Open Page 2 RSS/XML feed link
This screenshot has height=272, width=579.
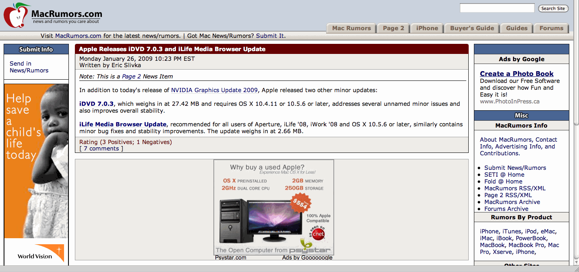coord(508,195)
